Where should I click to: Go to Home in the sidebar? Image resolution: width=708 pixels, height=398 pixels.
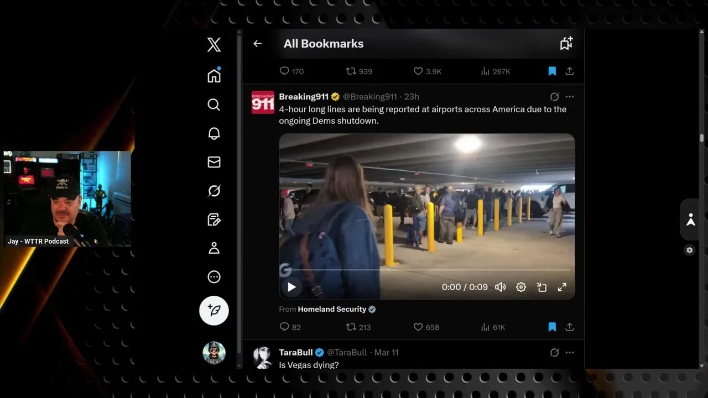tap(214, 76)
